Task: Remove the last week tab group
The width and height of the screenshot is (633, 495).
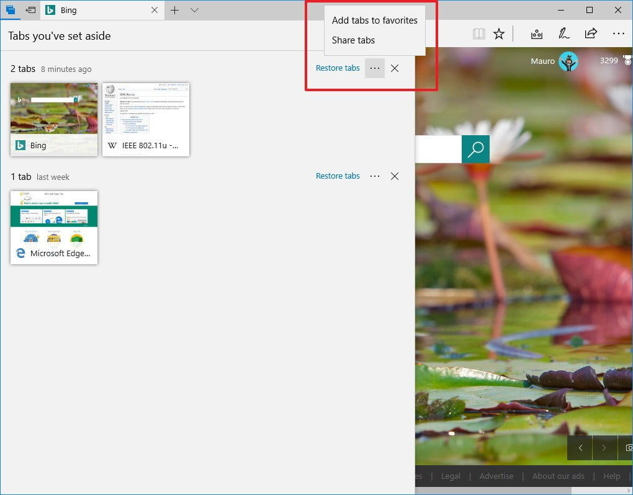Action: tap(395, 176)
